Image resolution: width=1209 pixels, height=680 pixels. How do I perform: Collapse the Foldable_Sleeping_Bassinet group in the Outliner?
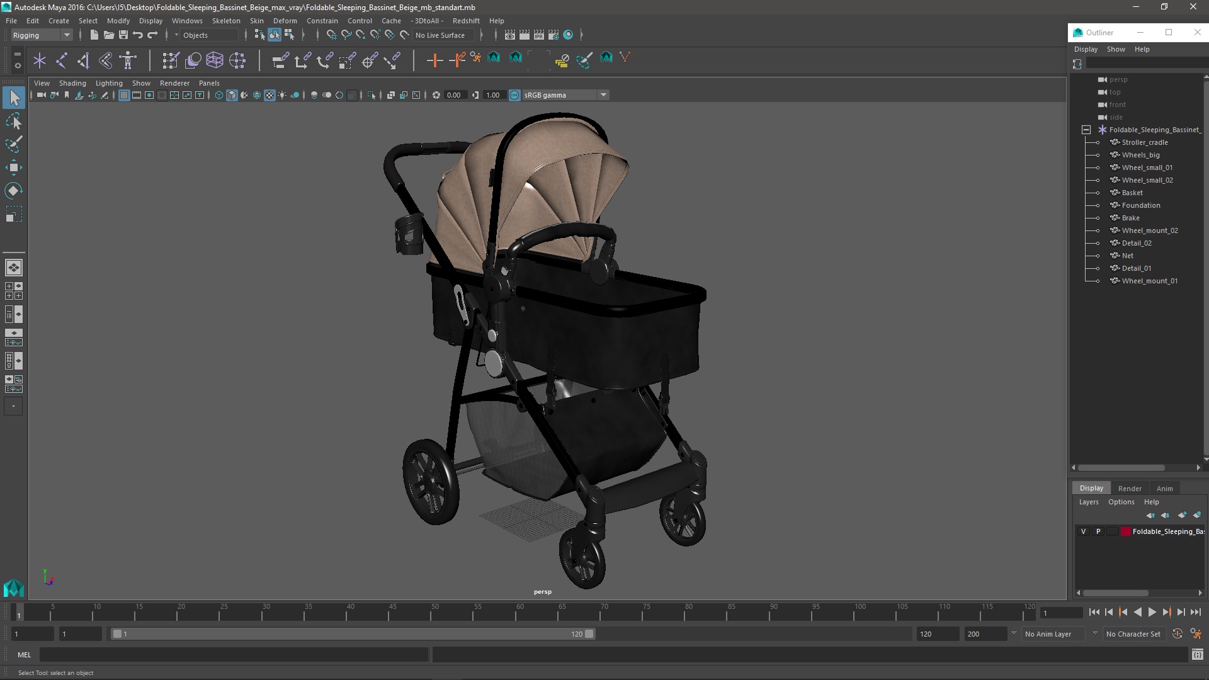click(x=1086, y=130)
